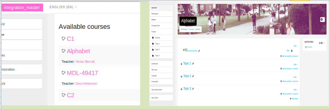Image resolution: width=330 pixels, height=109 pixels.
Task: Click the person roles icon in Announcements row
Action: coord(292,51)
